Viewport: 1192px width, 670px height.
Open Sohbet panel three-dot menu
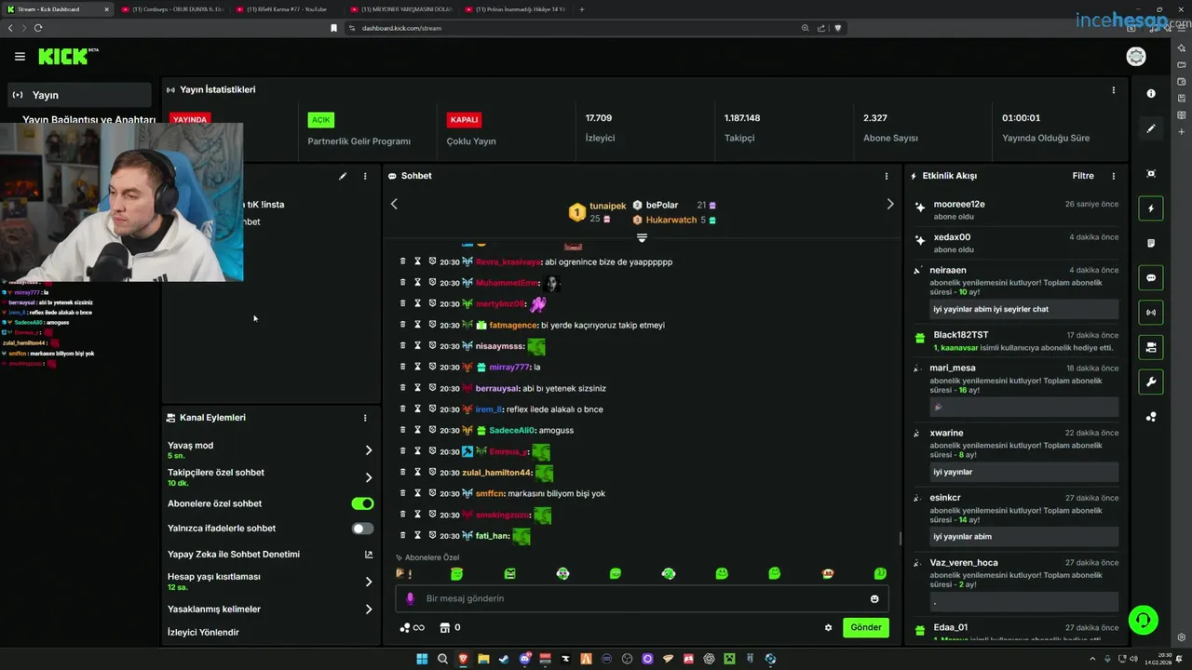pyautogui.click(x=886, y=176)
